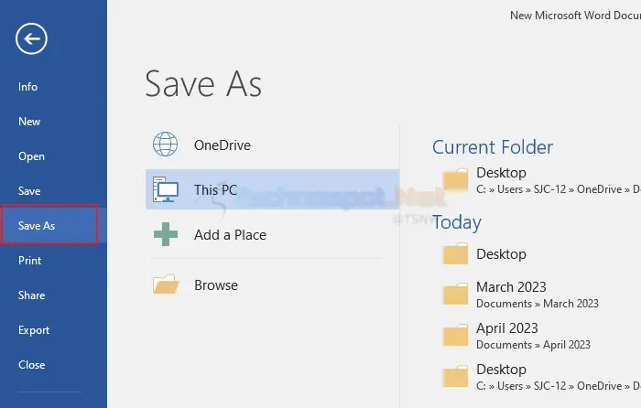Click the path Documents » March 2023
This screenshot has height=408, width=641.
pyautogui.click(x=538, y=304)
